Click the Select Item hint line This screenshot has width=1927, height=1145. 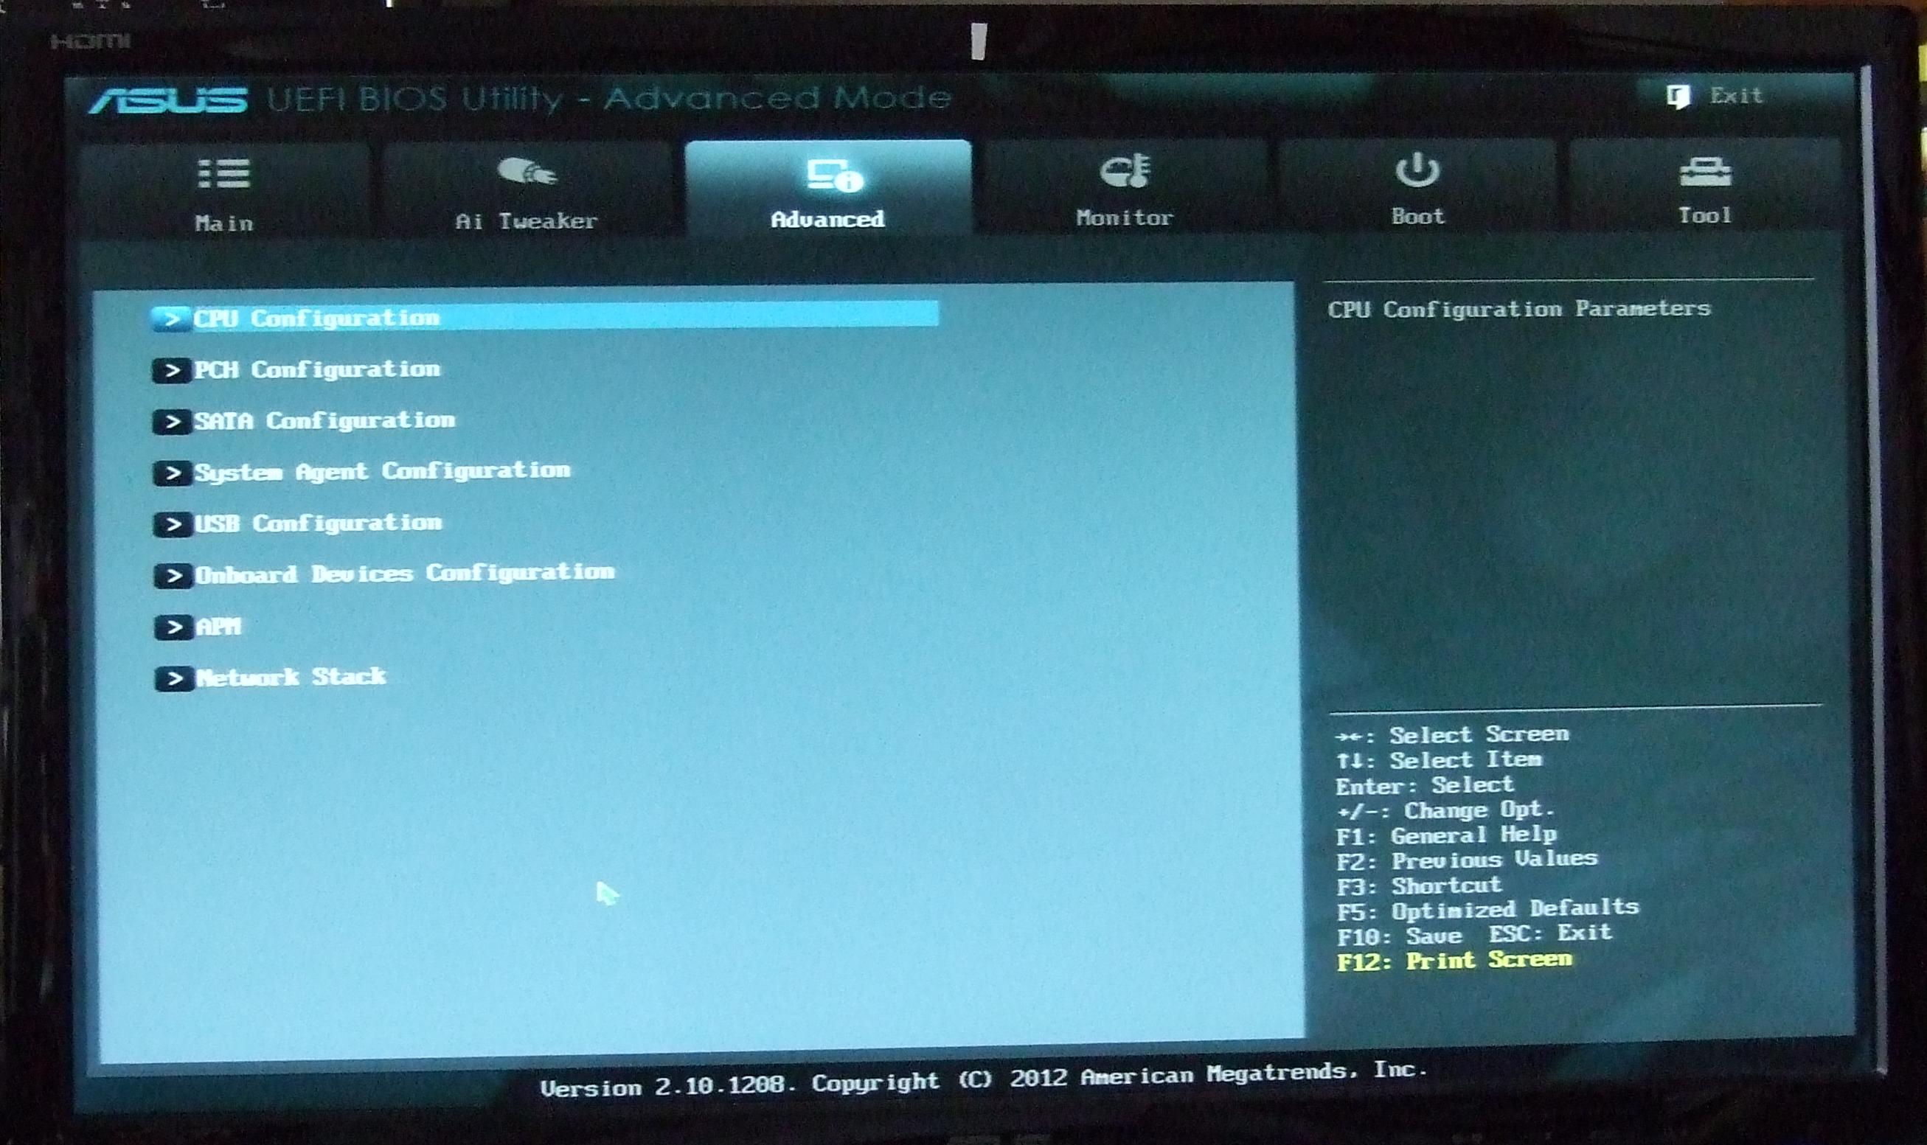click(x=1440, y=760)
